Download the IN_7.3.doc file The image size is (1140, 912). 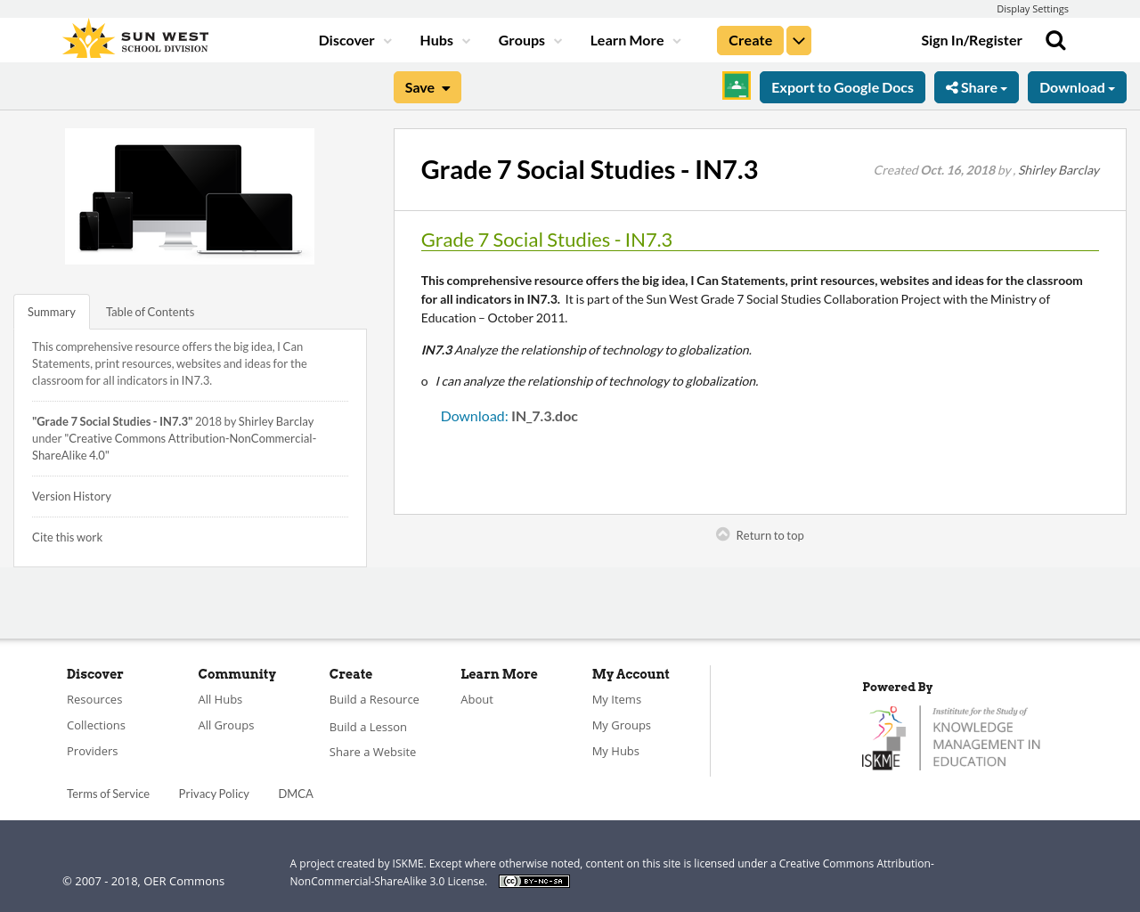tap(474, 414)
